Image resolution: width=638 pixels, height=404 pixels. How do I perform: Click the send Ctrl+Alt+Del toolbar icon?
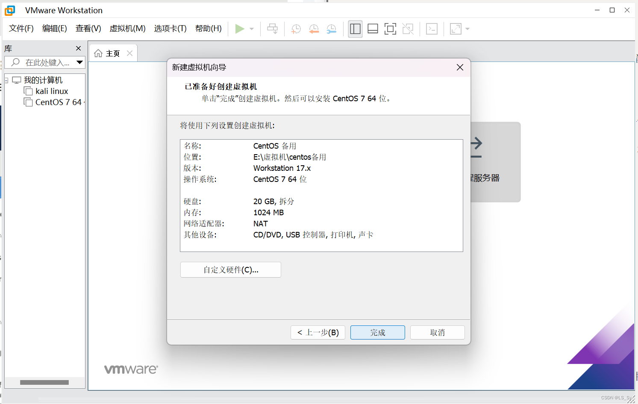(x=272, y=29)
